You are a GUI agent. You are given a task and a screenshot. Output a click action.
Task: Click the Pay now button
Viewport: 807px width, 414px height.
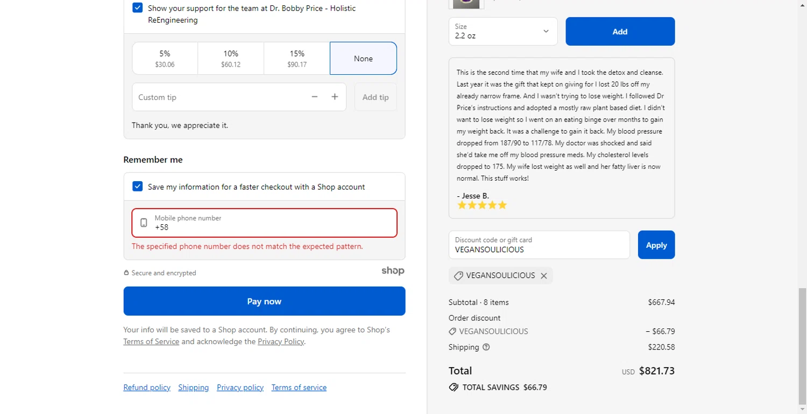click(x=264, y=301)
